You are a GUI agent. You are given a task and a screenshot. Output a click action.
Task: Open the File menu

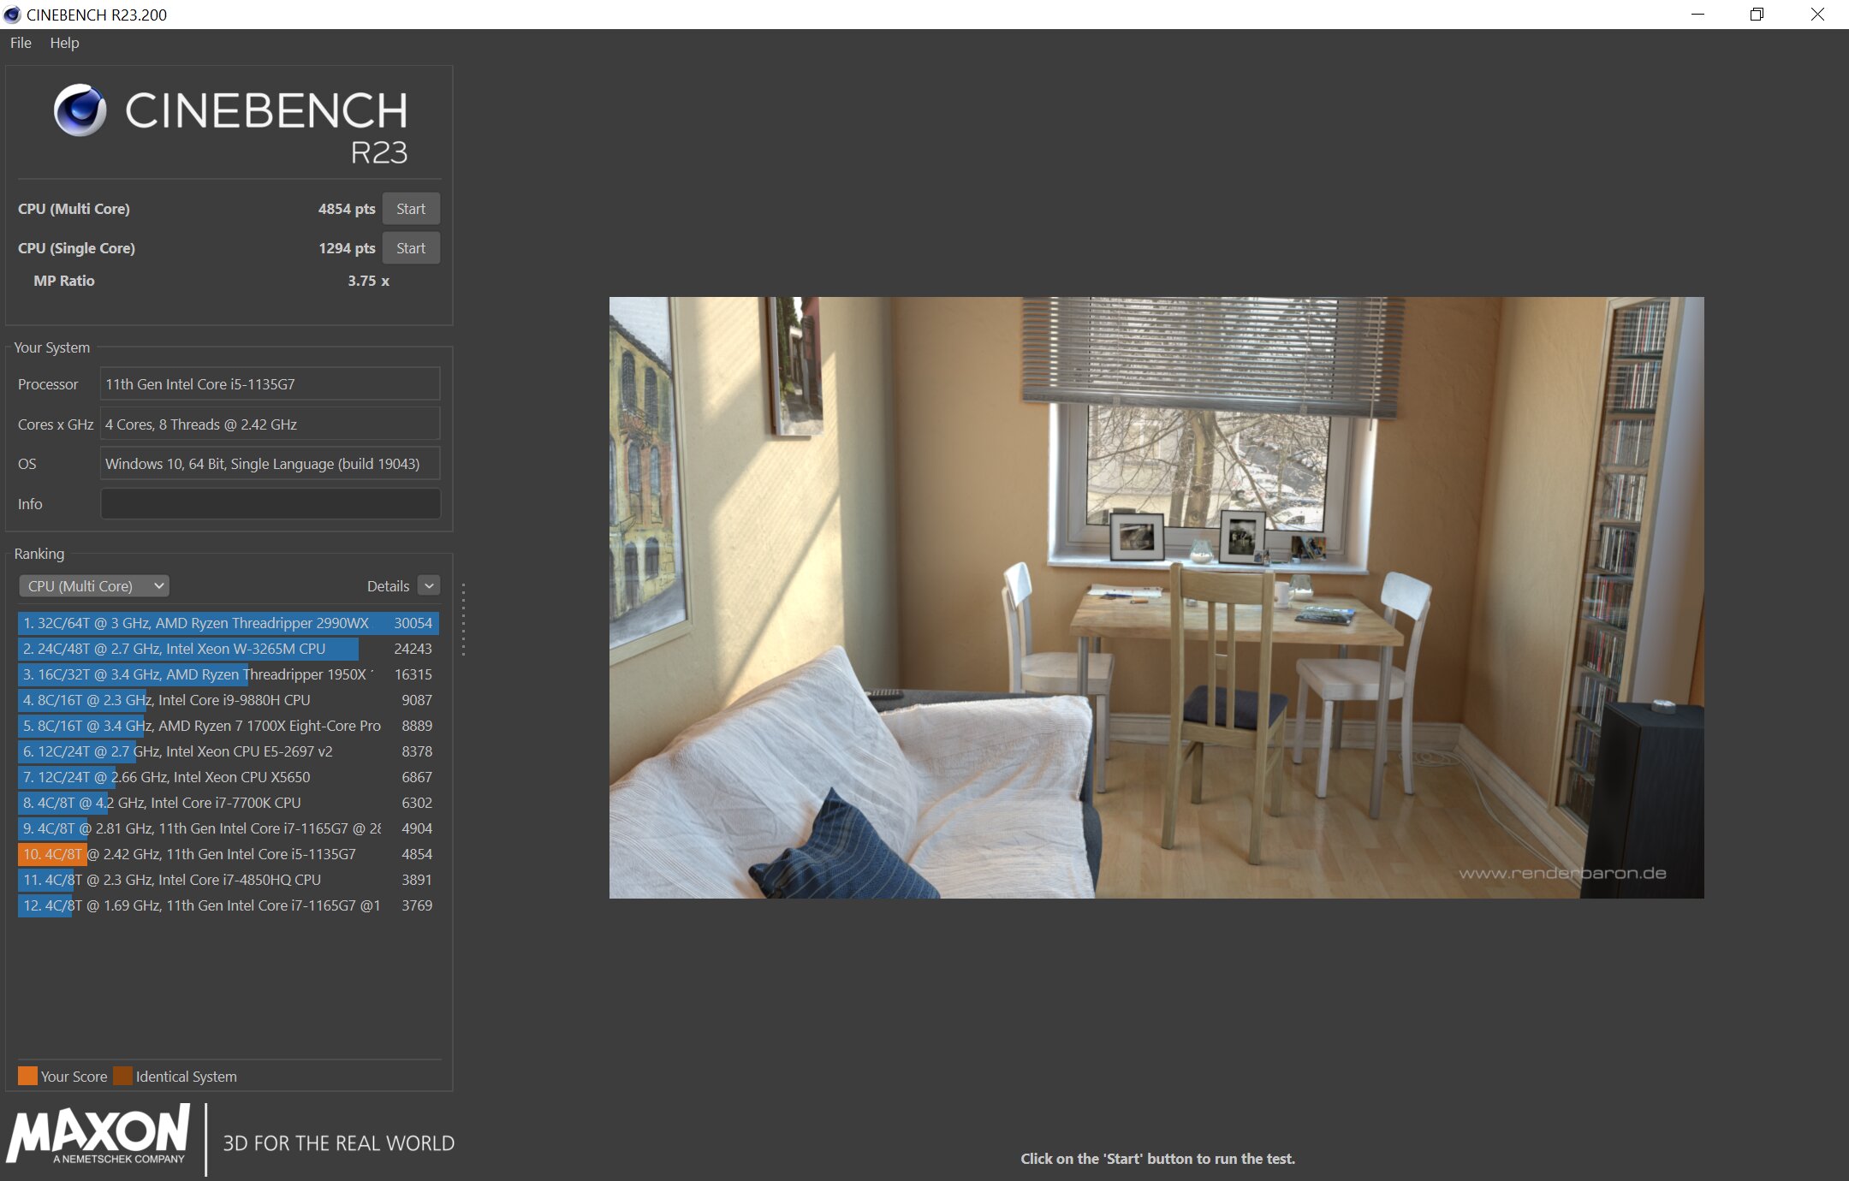(x=21, y=43)
